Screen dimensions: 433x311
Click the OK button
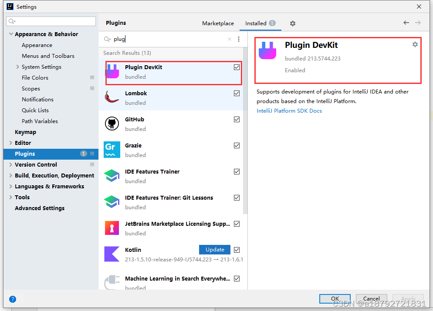[x=335, y=298]
